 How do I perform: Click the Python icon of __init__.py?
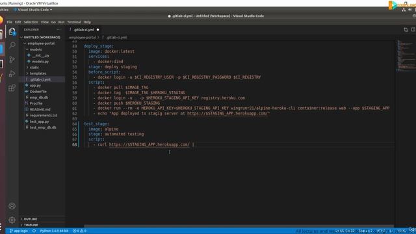[29, 55]
